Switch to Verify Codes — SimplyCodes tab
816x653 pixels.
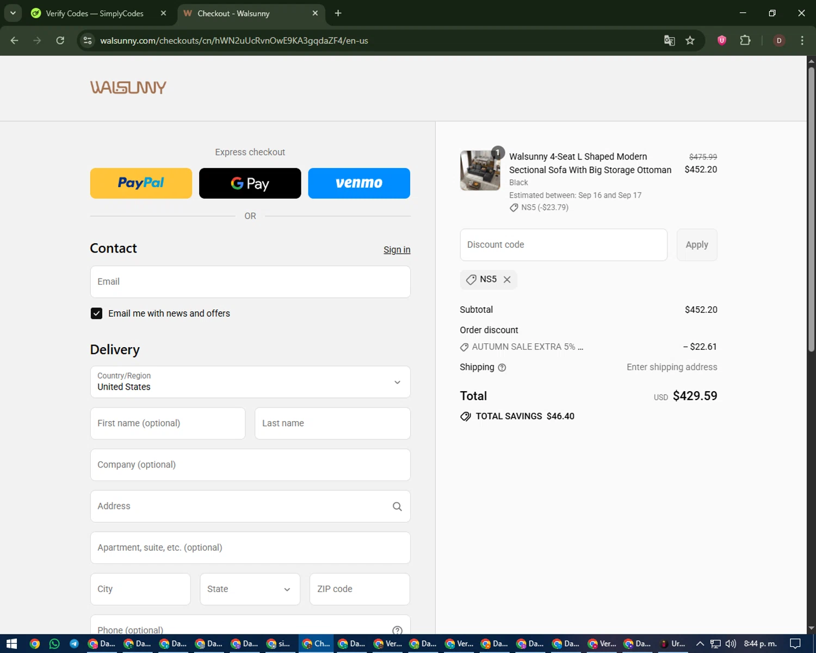(x=94, y=13)
